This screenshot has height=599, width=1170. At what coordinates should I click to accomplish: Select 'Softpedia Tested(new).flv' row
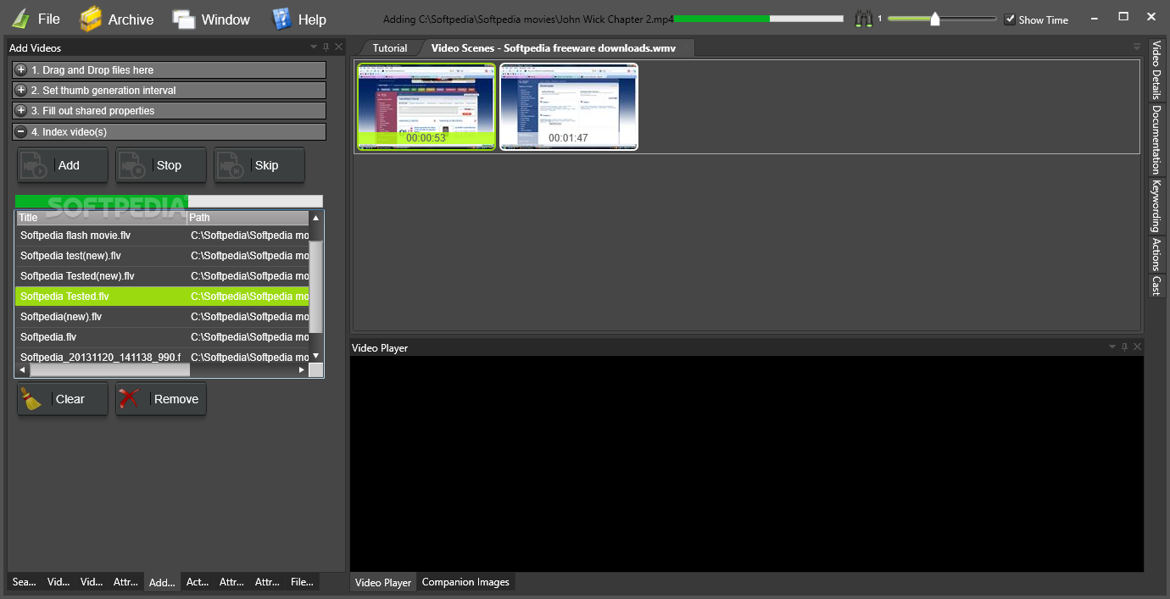pos(162,276)
